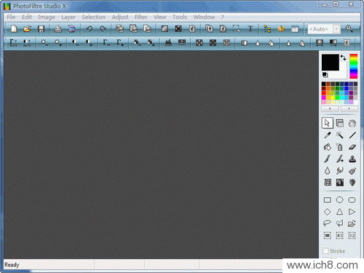Expand the Auto zoom dropdown

point(336,29)
